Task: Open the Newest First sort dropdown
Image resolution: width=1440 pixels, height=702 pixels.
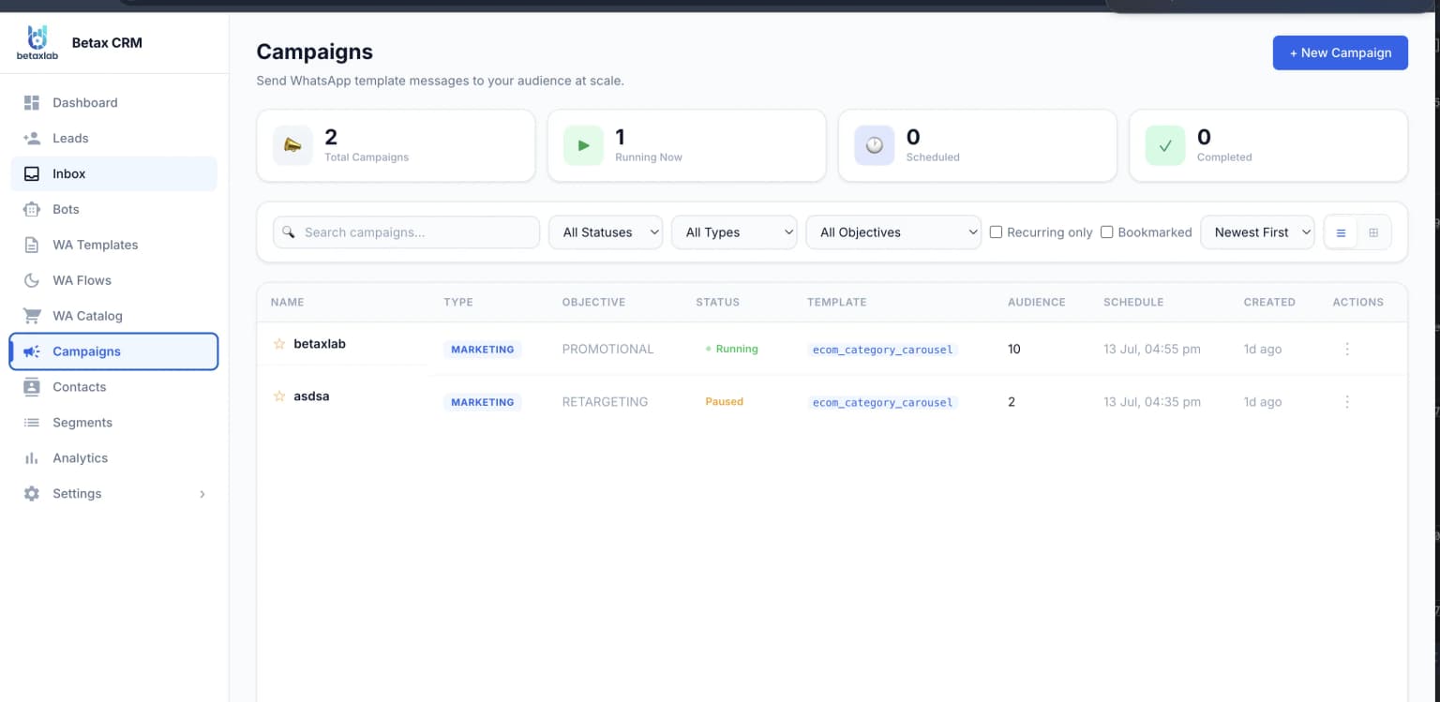Action: [x=1257, y=232]
